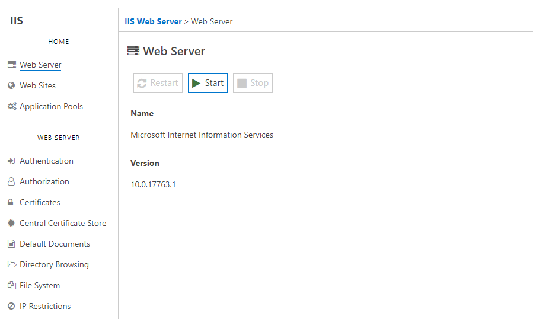Open Authentication settings
533x319 pixels.
tap(46, 161)
